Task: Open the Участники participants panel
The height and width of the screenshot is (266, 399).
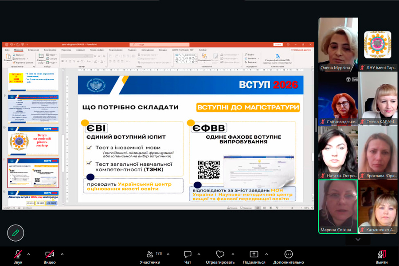Action: (x=150, y=257)
